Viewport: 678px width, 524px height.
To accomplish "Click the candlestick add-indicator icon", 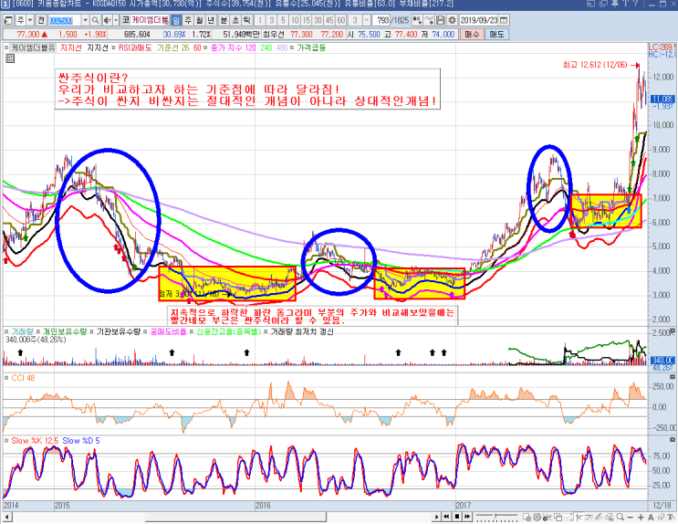I will pos(417,20).
